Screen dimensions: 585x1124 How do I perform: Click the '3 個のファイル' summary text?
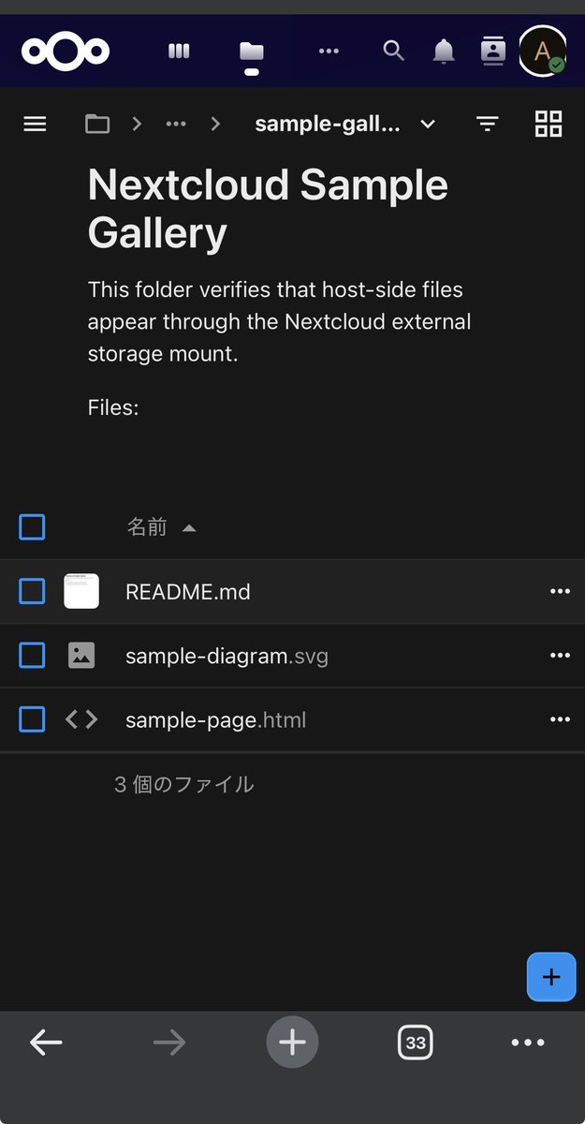click(184, 784)
